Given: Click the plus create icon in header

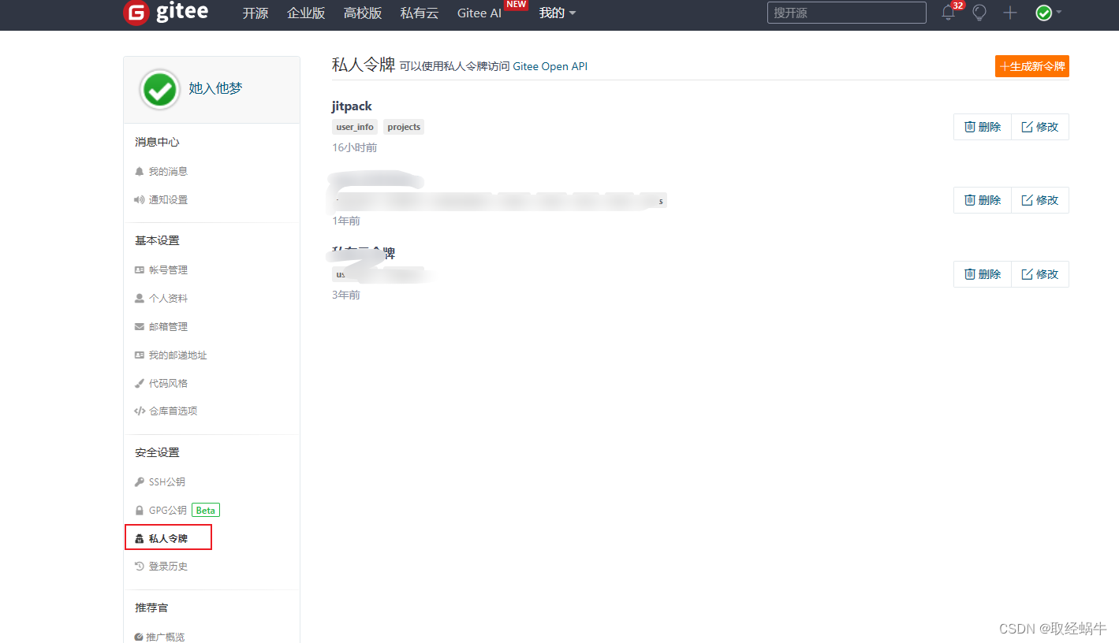Looking at the screenshot, I should point(1010,13).
